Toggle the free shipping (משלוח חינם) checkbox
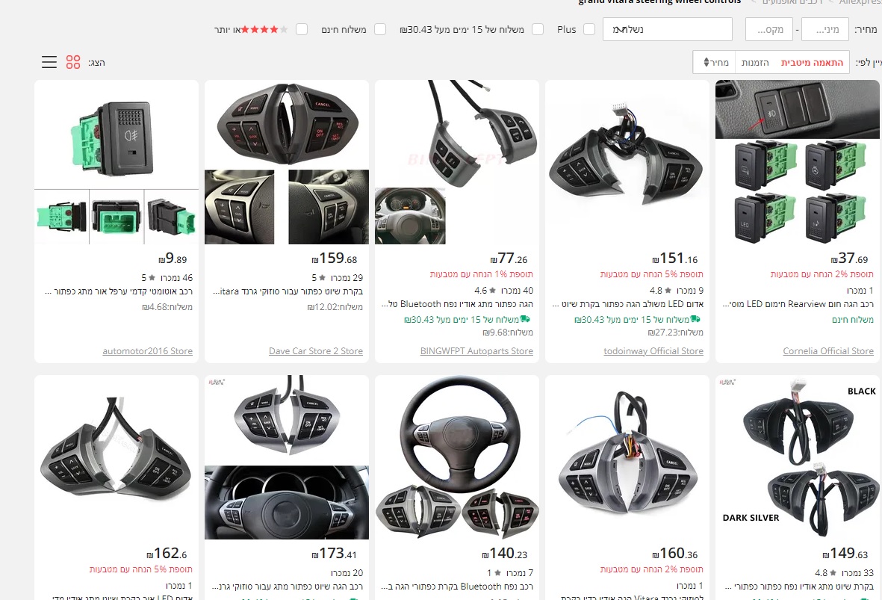 point(380,29)
